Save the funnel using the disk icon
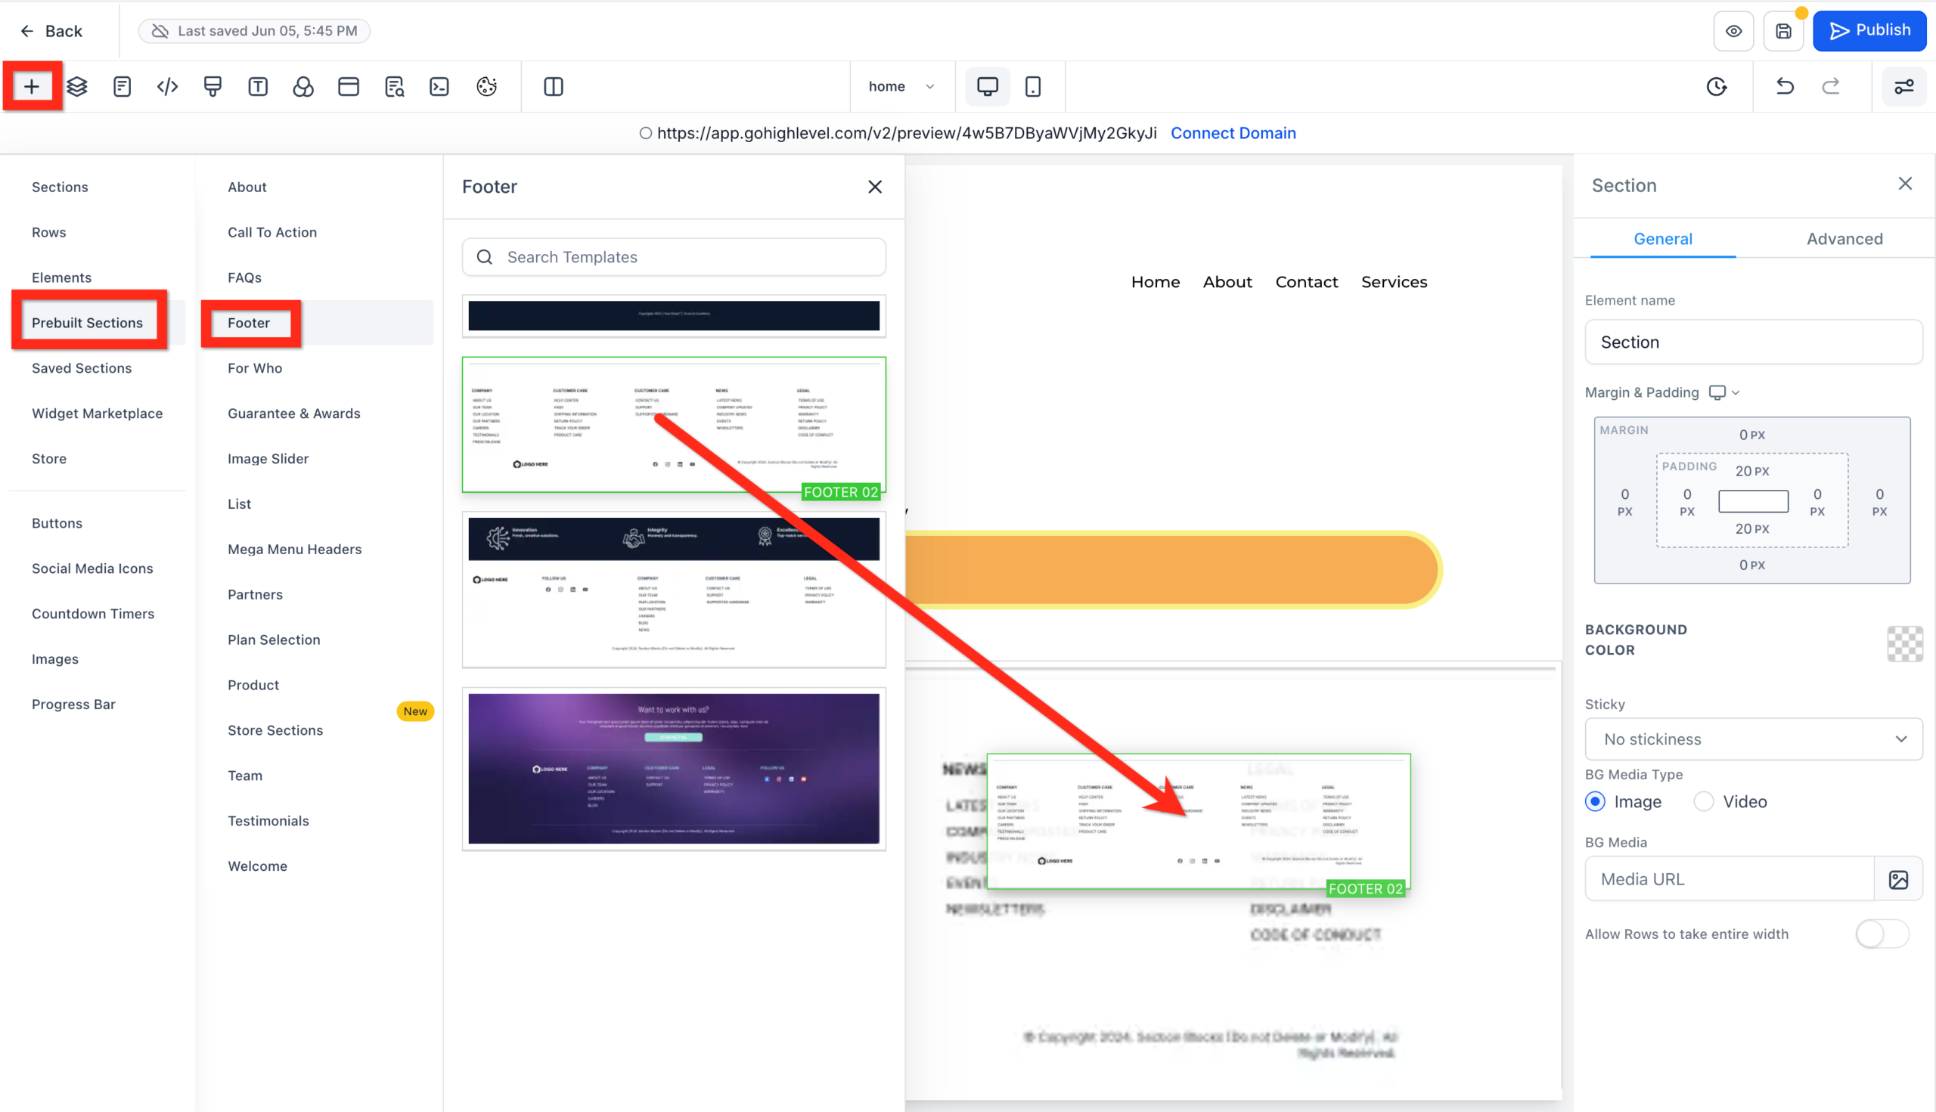Viewport: 1936px width, 1112px height. click(x=1783, y=30)
